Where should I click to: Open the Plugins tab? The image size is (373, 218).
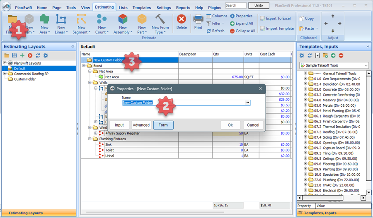[215, 7]
